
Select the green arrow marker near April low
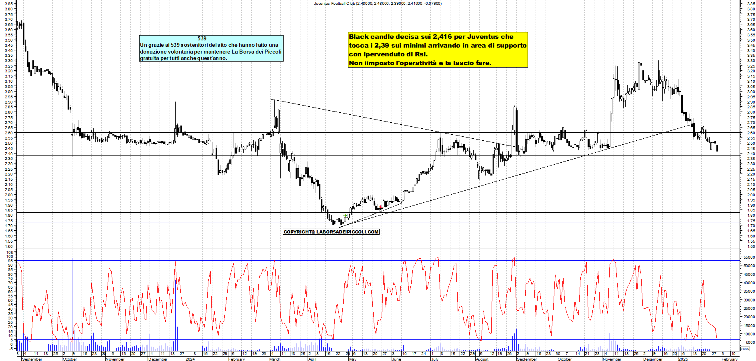point(345,216)
